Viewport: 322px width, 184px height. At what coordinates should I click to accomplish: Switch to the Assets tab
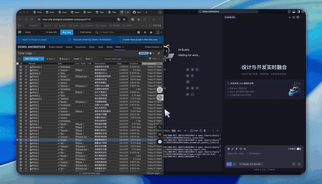coord(69,47)
